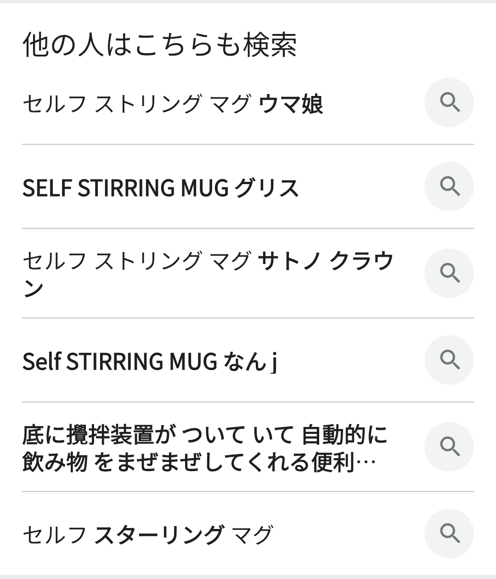Screen dimensions: 496x579
Task: Click the bold ウマ娘 keyword
Action: pos(291,104)
